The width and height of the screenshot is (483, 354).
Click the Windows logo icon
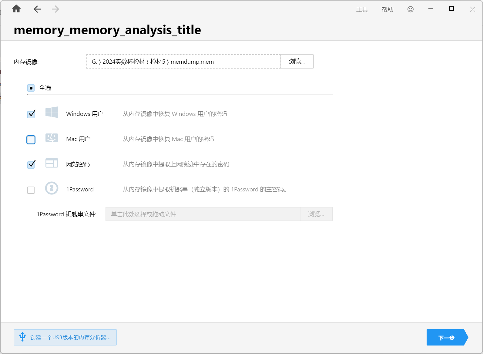point(52,112)
